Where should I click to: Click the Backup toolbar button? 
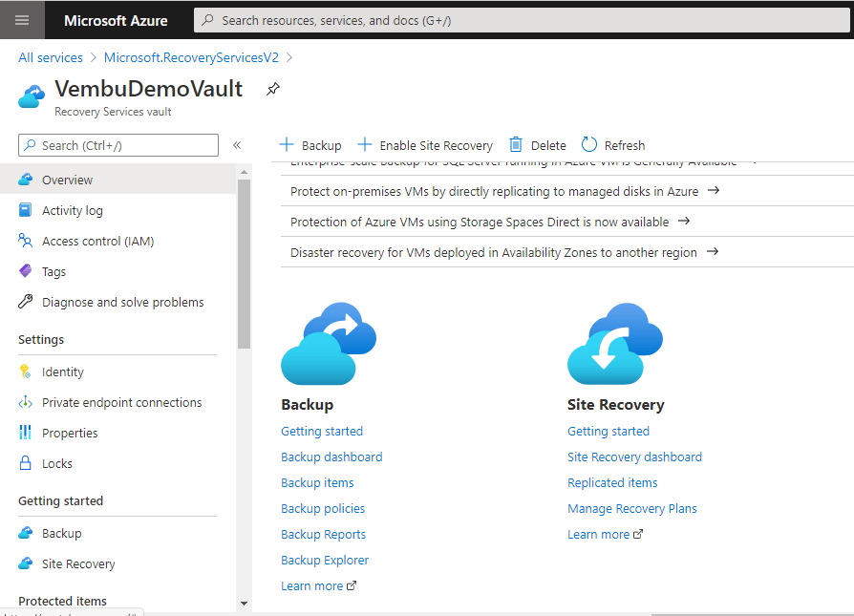310,145
